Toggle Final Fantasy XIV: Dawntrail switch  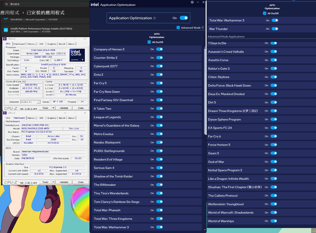pos(160,100)
